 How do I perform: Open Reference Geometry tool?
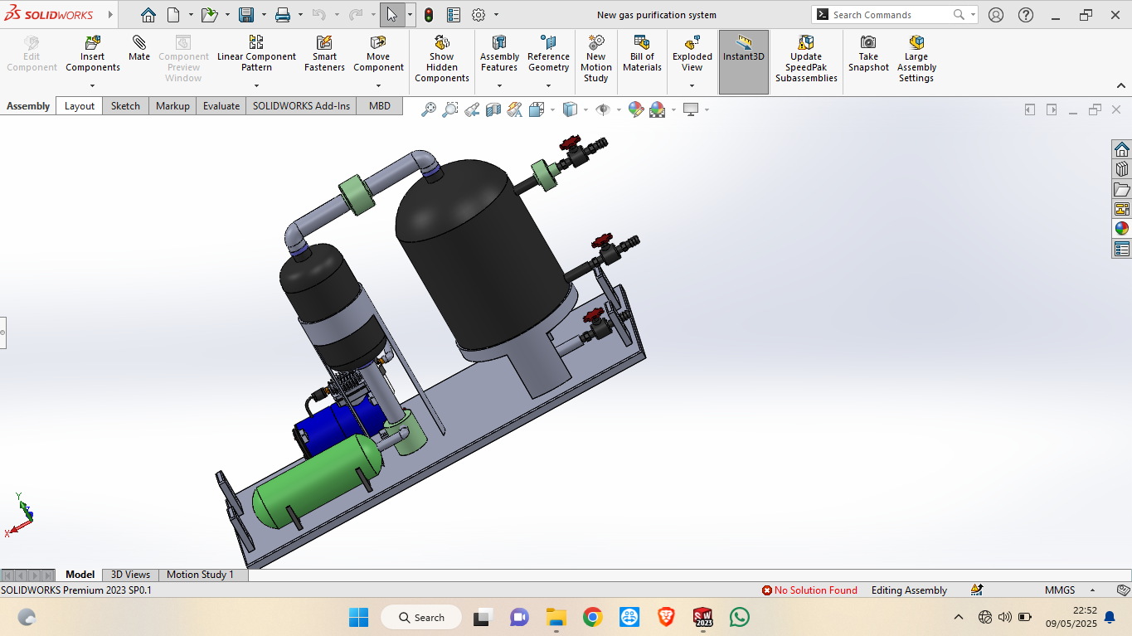click(x=548, y=54)
